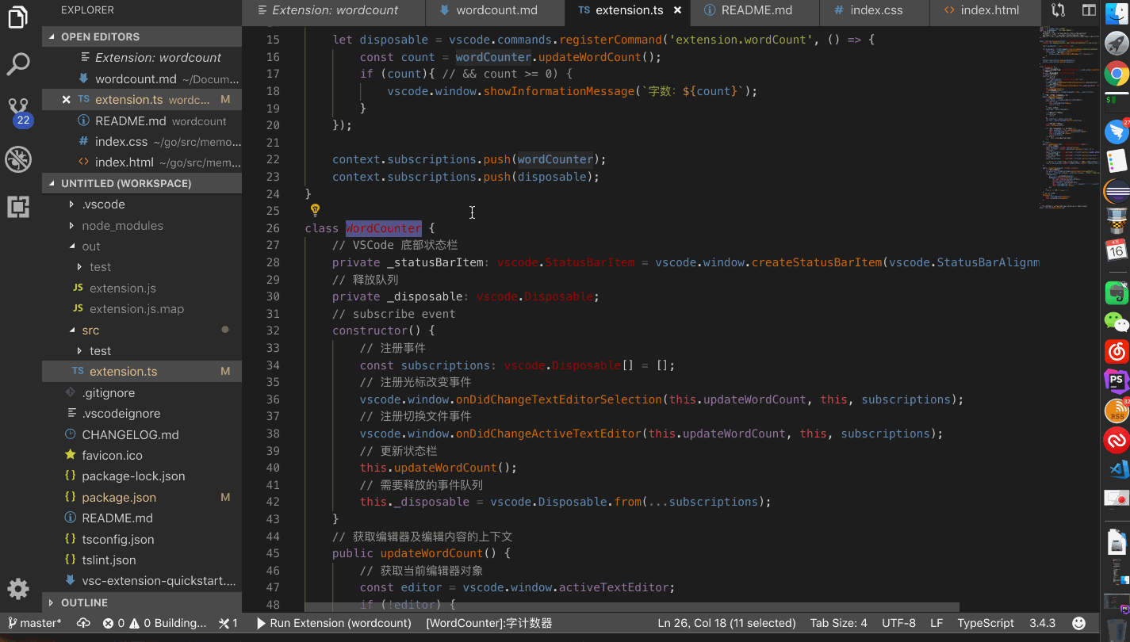Image resolution: width=1130 pixels, height=642 pixels.
Task: Collapse the out folder
Action: [142, 246]
